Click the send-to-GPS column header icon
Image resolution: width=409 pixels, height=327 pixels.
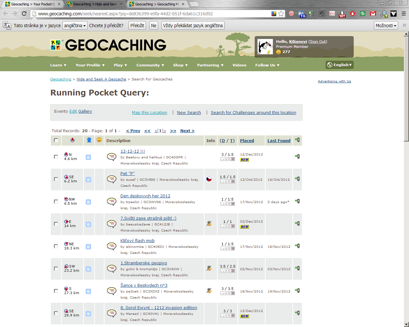pos(297,140)
